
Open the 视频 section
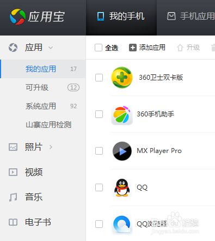pyautogui.click(x=34, y=172)
